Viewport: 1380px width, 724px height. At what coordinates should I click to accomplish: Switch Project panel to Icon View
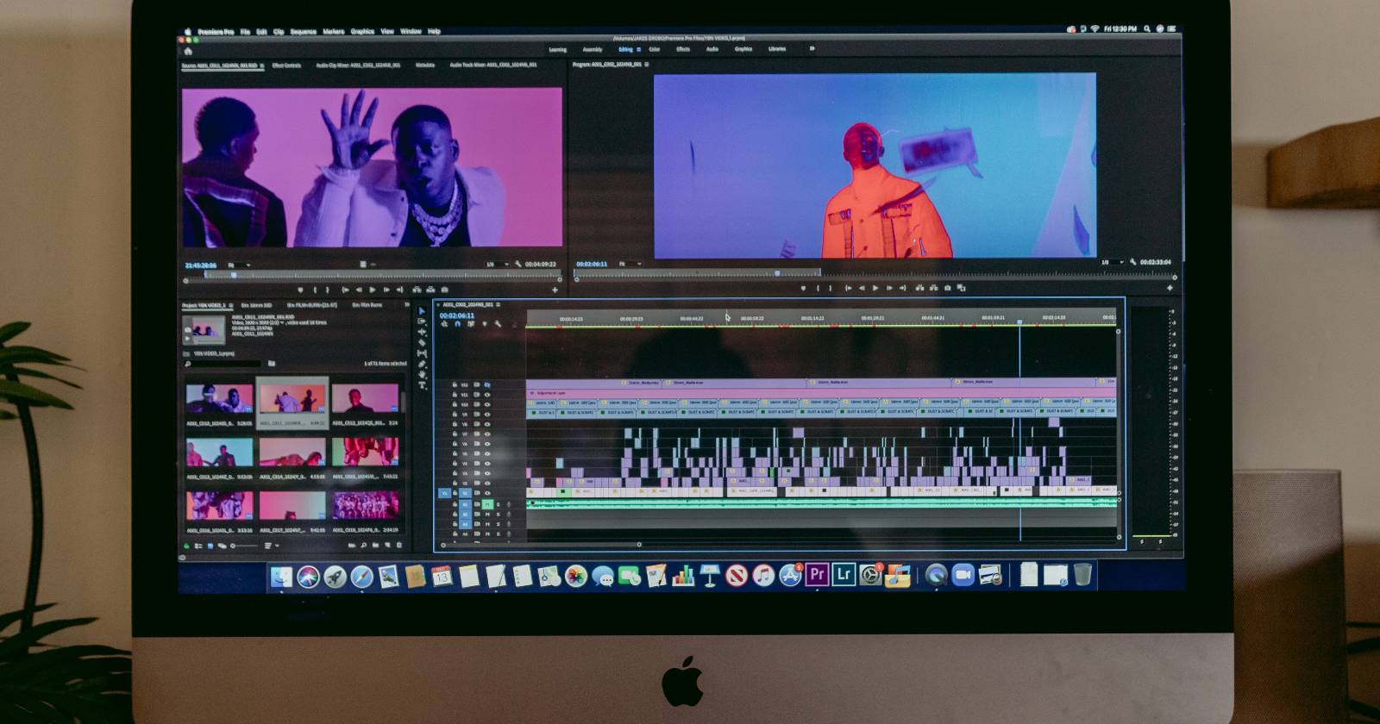tap(210, 546)
